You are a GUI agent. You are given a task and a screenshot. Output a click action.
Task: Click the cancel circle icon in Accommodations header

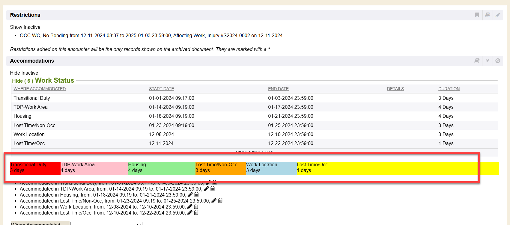[498, 61]
